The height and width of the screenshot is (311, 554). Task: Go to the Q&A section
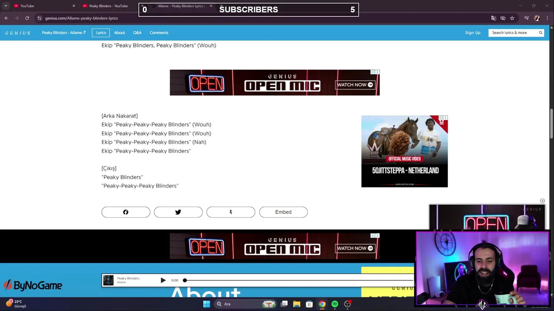[x=137, y=33]
